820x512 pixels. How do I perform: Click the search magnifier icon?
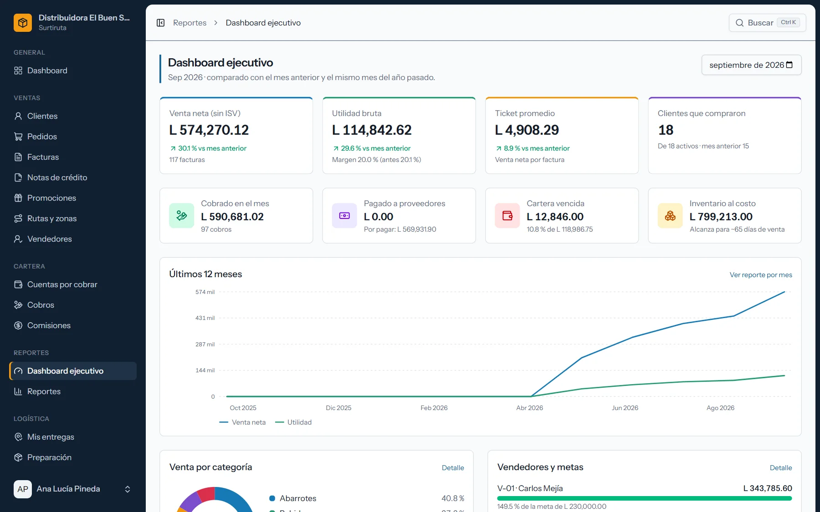point(739,23)
